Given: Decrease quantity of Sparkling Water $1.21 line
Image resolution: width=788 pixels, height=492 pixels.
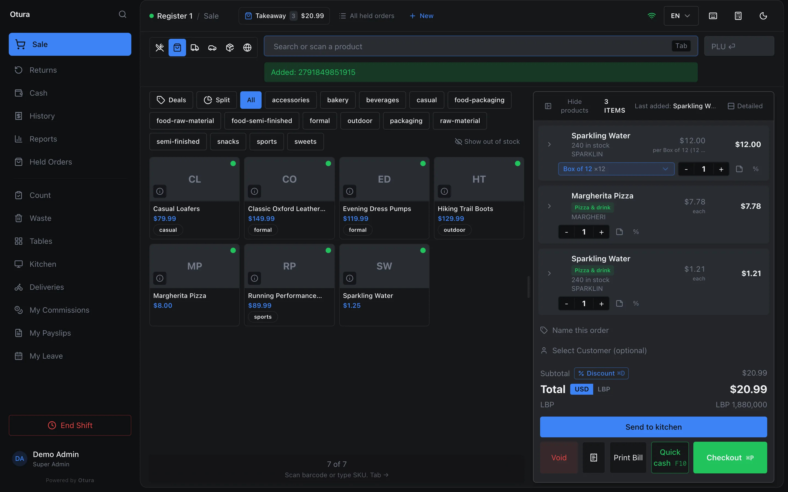Looking at the screenshot, I should (x=566, y=304).
